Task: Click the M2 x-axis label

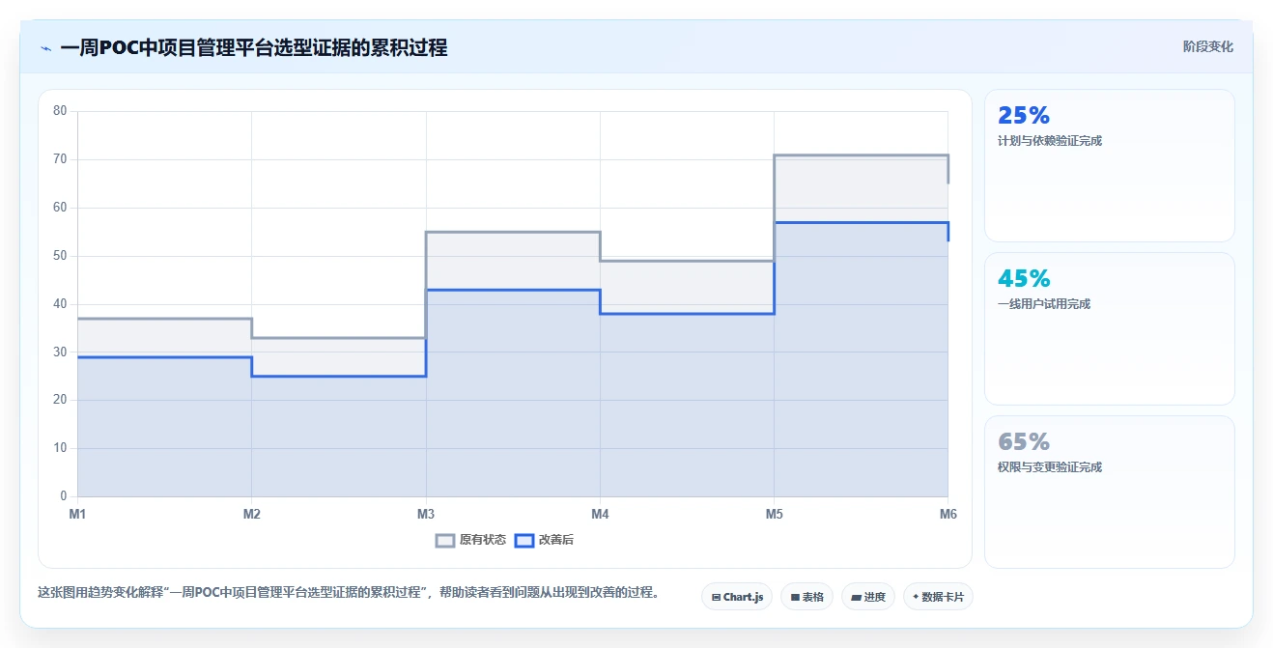Action: click(251, 514)
